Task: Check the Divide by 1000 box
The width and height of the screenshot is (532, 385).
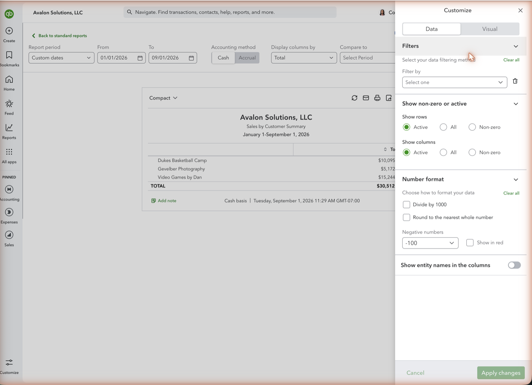Action: coord(406,205)
